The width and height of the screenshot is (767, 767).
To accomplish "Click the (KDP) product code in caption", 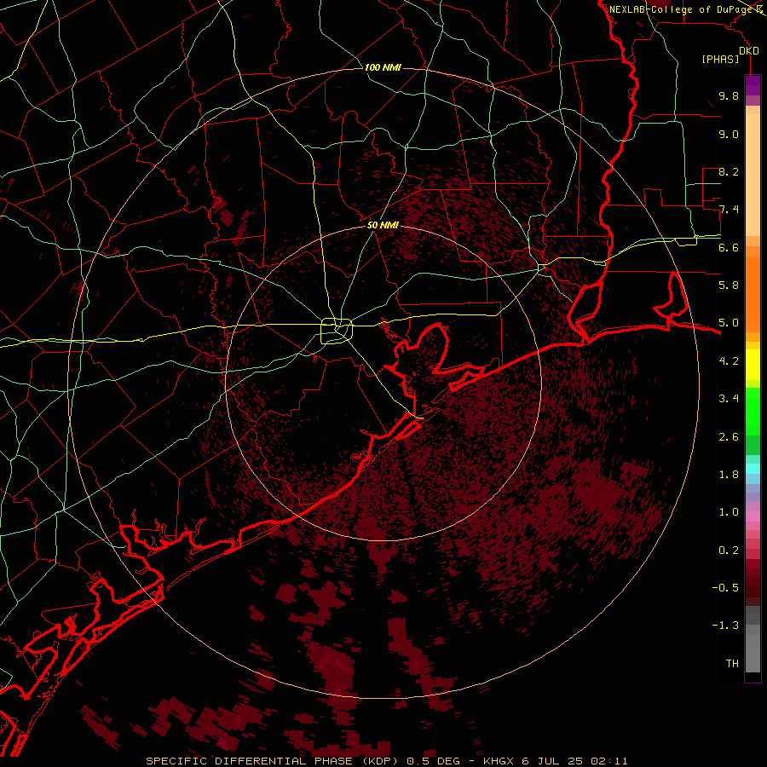I will pyautogui.click(x=380, y=761).
